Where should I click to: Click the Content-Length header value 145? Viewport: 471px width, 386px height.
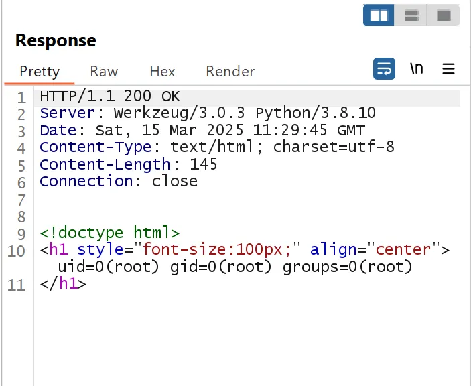(204, 164)
